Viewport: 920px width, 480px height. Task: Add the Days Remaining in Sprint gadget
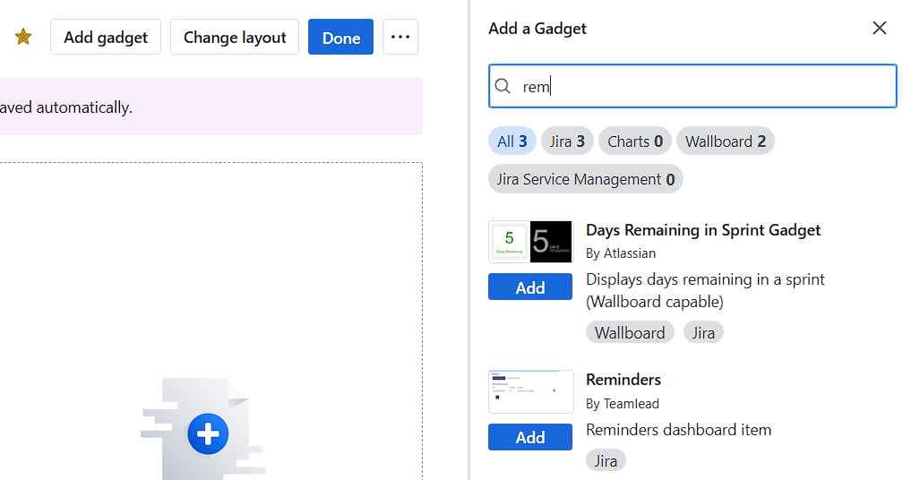coord(530,287)
